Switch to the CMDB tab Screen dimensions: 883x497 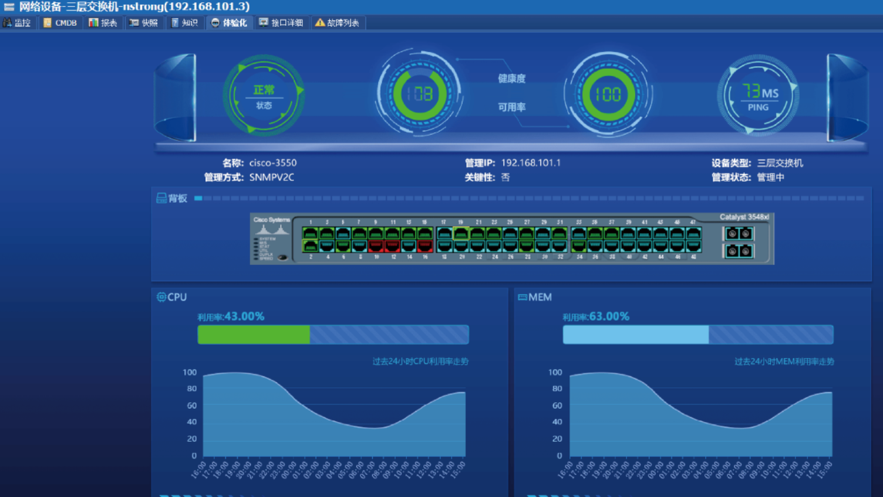(x=60, y=23)
